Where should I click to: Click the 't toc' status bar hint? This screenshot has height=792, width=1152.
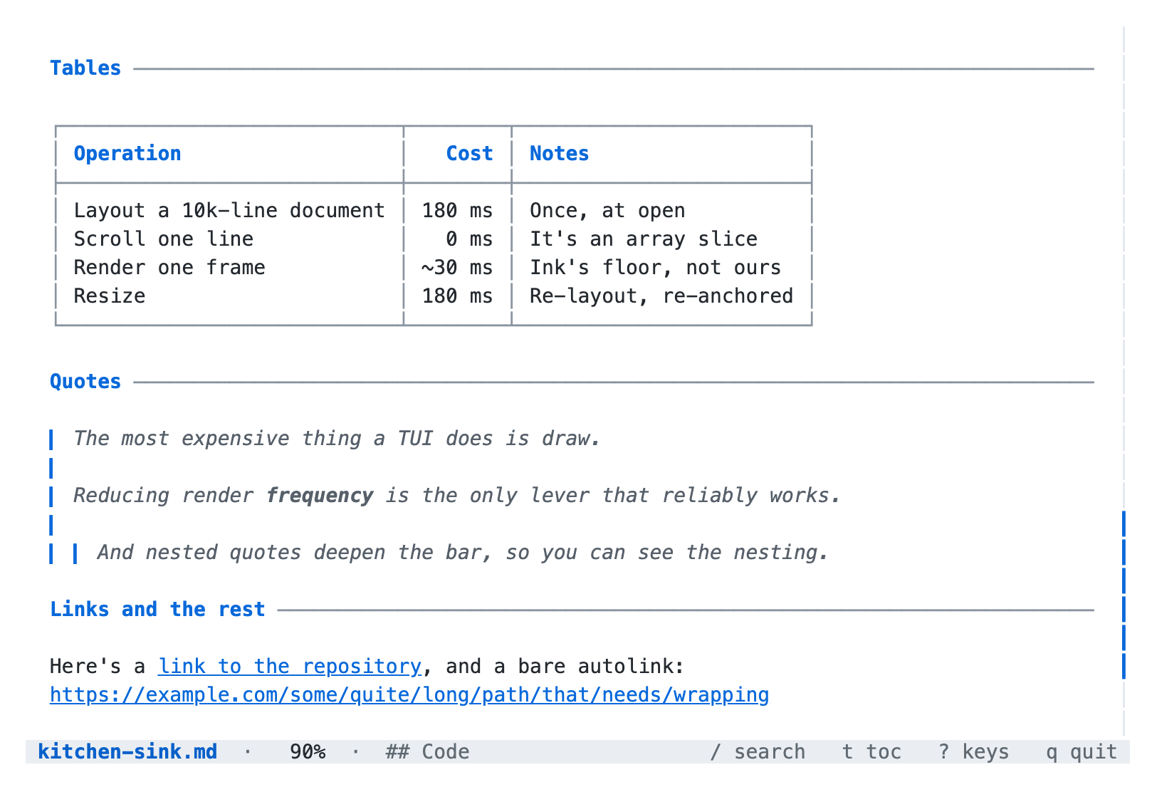[871, 751]
